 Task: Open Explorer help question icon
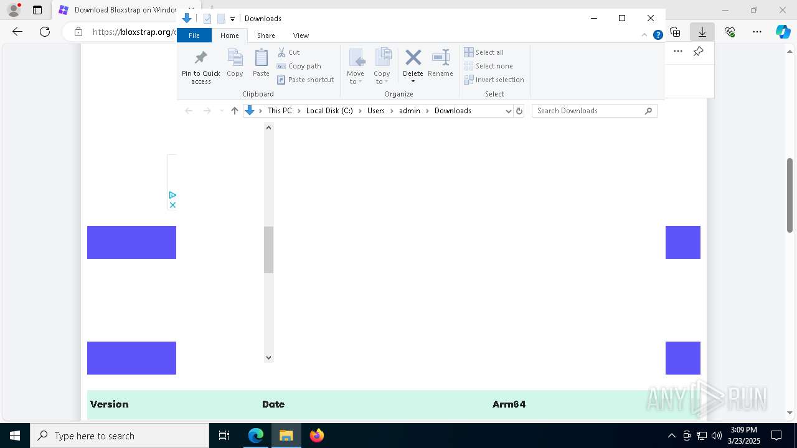[x=658, y=35]
